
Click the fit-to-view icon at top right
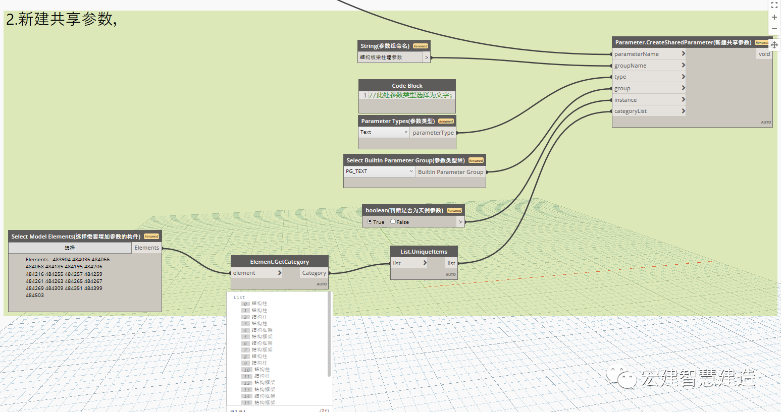click(x=774, y=5)
